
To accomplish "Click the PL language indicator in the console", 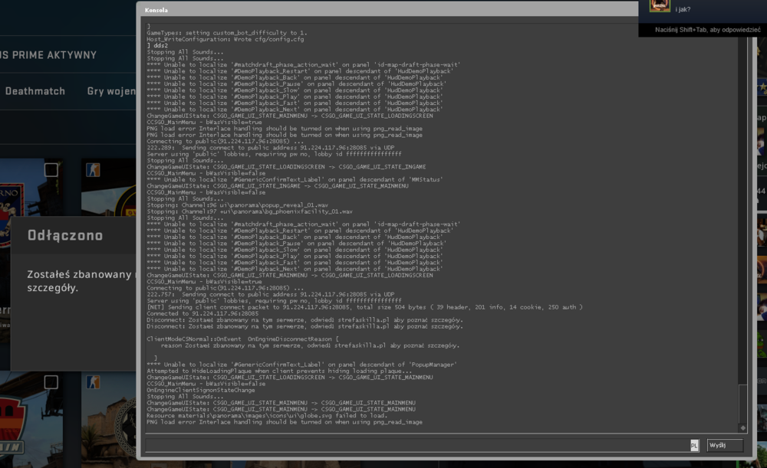I will (x=694, y=446).
